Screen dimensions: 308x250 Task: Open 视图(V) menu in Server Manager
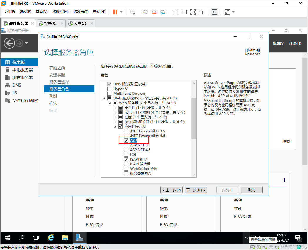[x=279, y=43]
